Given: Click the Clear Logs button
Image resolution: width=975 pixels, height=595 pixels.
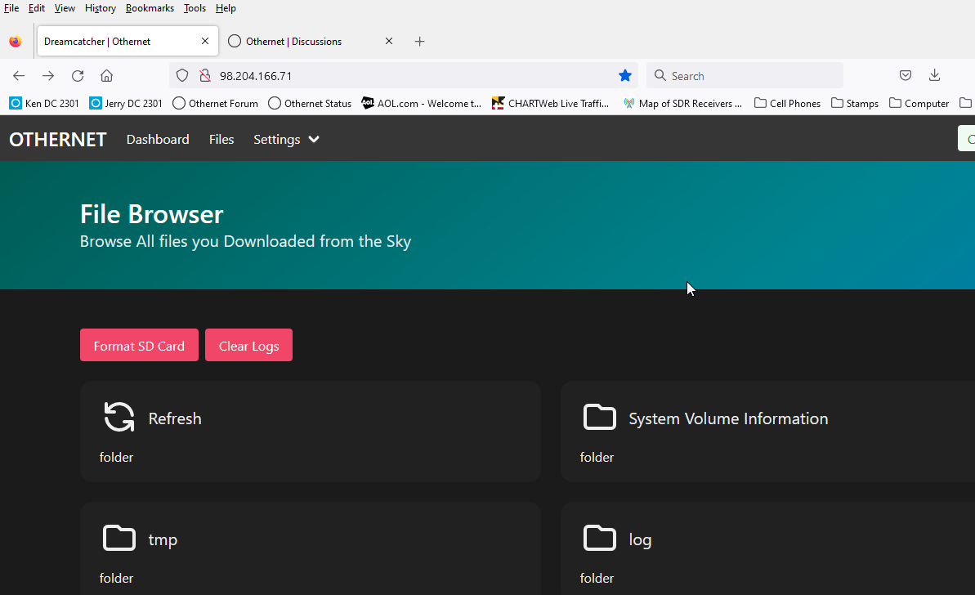Looking at the screenshot, I should (x=248, y=345).
